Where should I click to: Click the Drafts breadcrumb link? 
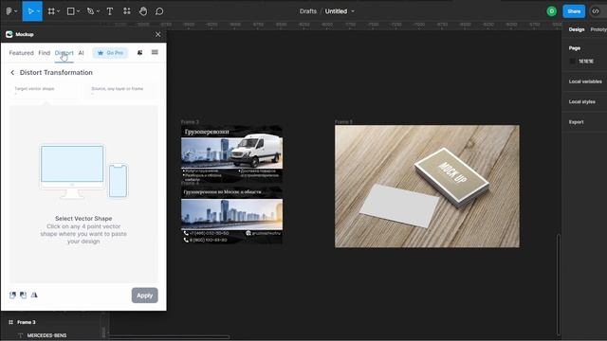pyautogui.click(x=307, y=11)
